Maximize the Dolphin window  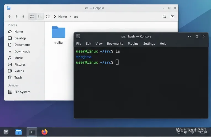coord(169,8)
